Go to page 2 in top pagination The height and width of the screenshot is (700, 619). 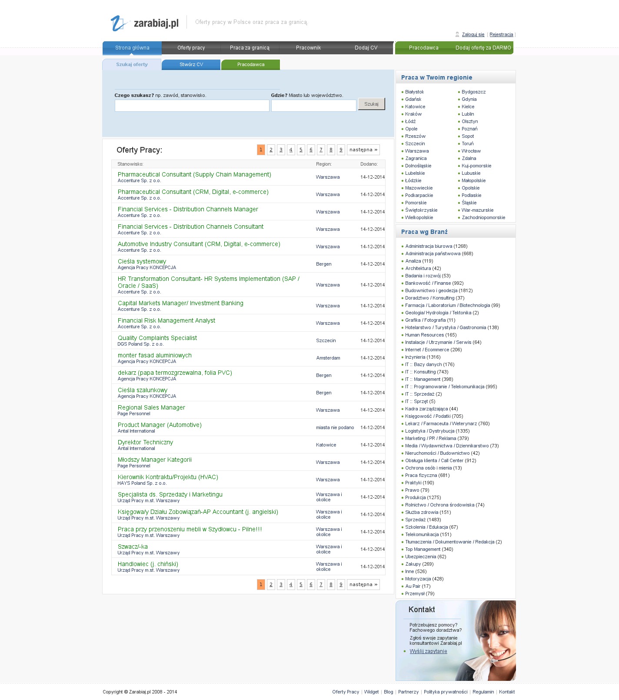(x=271, y=150)
